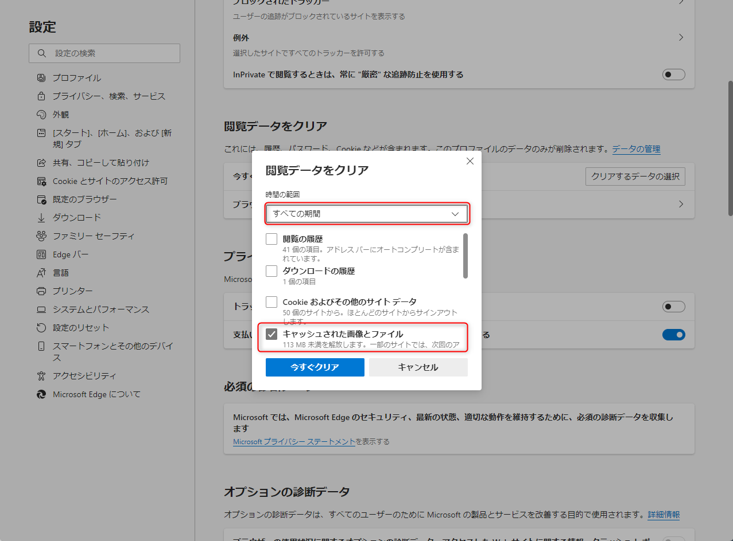Click the スマートフォンとその他のデバイス phone icon
This screenshot has width=733, height=541.
(x=41, y=346)
